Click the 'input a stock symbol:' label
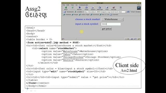 [x=87, y=24]
